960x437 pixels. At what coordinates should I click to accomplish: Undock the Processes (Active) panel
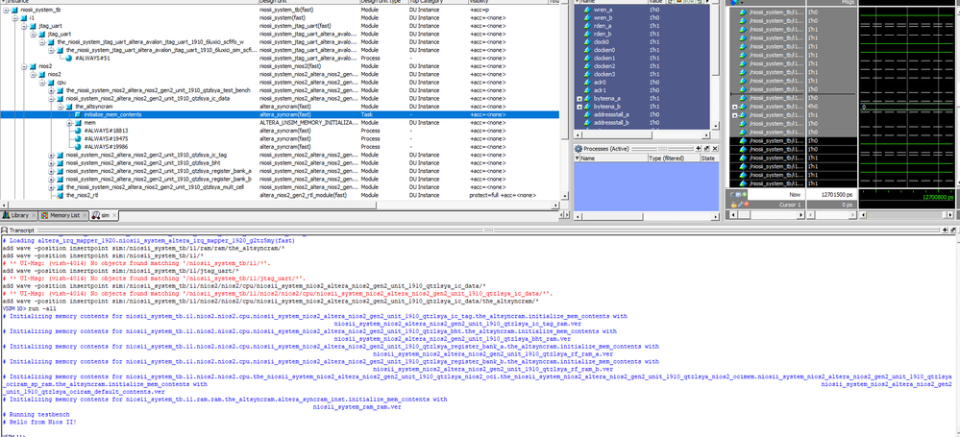coord(704,149)
